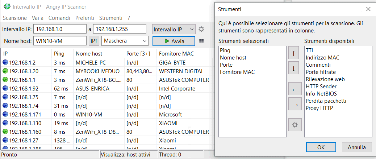Open the ? help menu
This screenshot has height=159, width=376.
(x=129, y=18)
